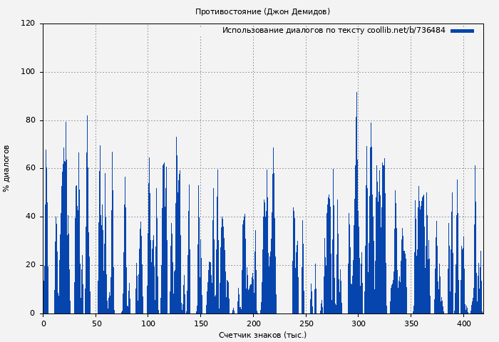This screenshot has height=342, width=499.
Task: Click the x-axis tick label 150
Action: tap(200, 323)
